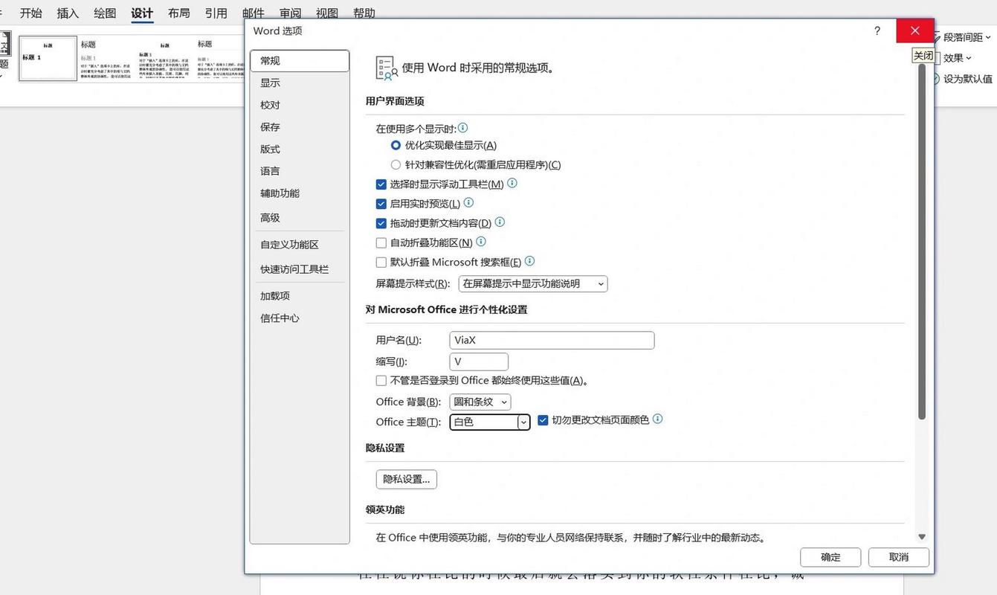Open the 校对 options category

(300, 105)
